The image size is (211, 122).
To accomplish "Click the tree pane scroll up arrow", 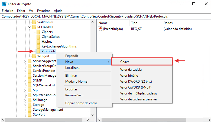I will point(92,22).
